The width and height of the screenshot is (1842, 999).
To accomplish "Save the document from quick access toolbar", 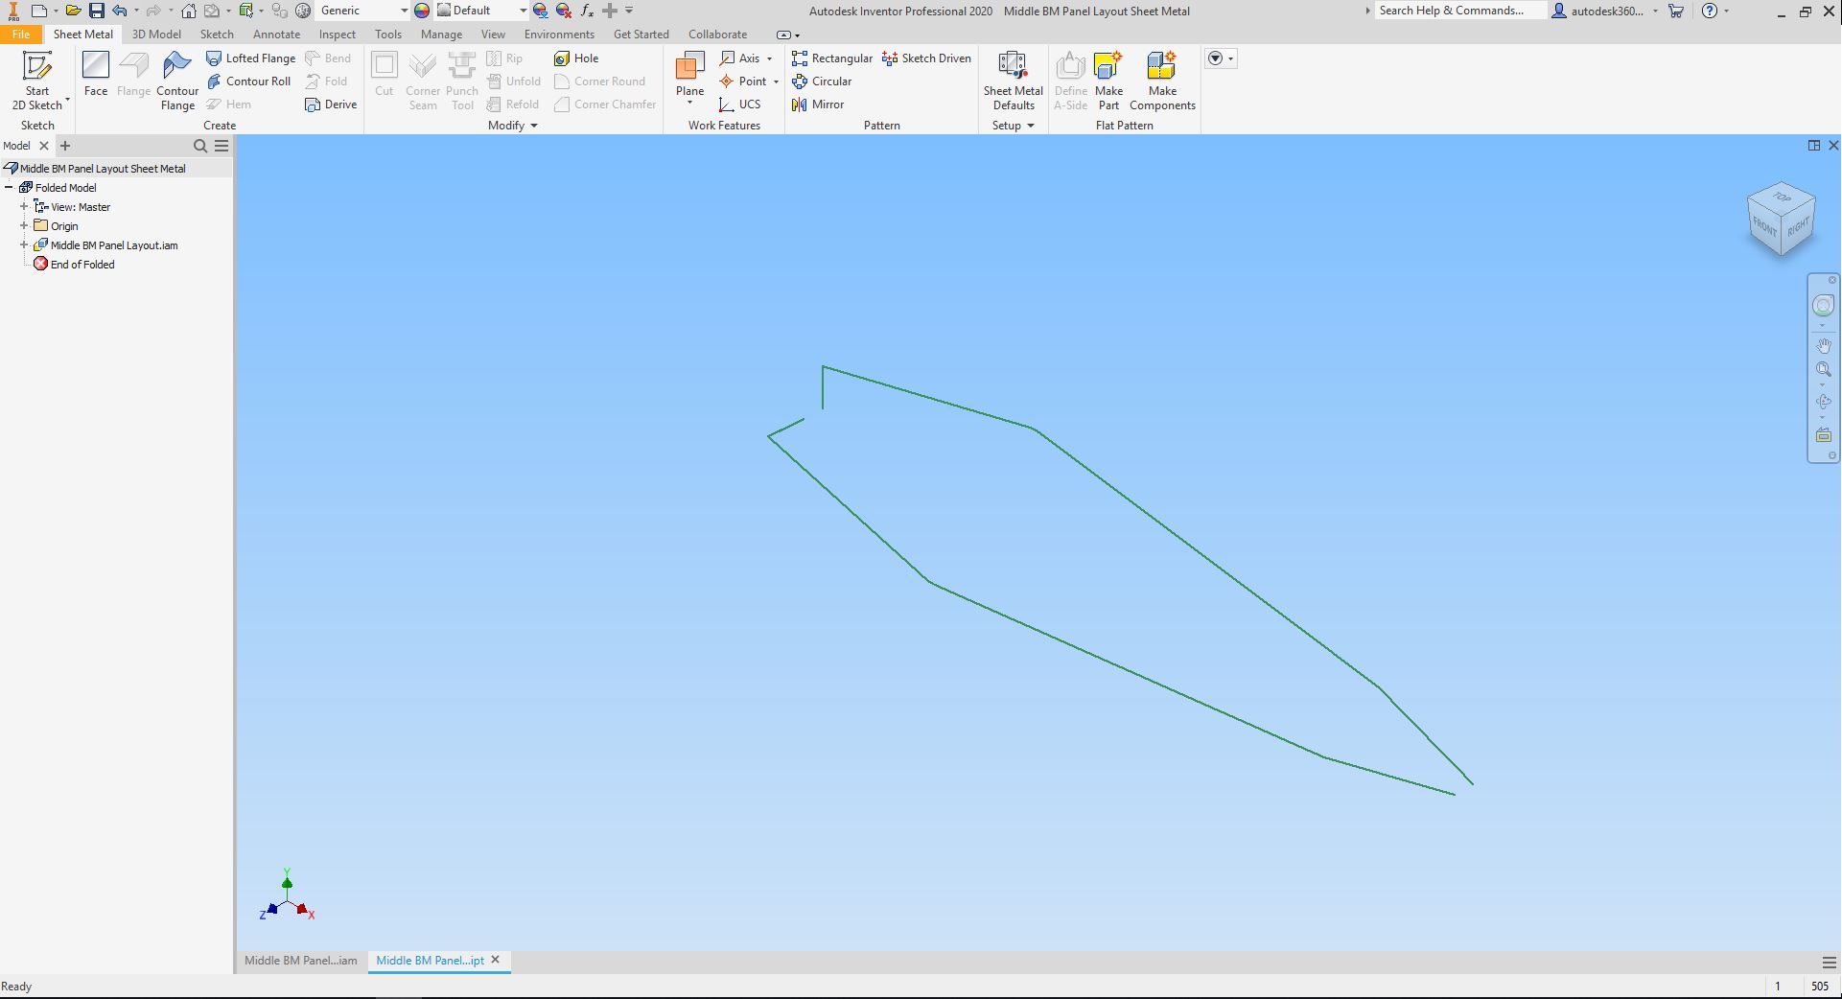I will click(x=97, y=11).
